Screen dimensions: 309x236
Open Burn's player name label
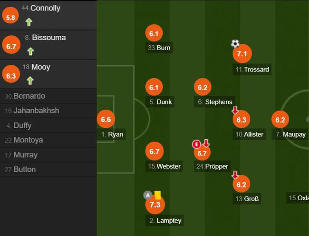coord(159,48)
